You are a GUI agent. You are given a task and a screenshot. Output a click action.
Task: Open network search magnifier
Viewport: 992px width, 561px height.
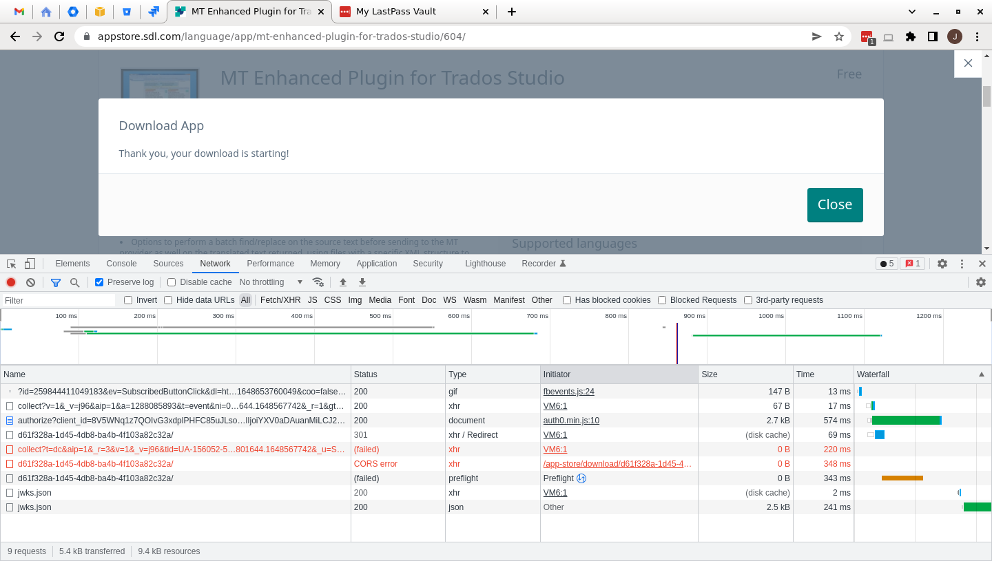(x=74, y=282)
